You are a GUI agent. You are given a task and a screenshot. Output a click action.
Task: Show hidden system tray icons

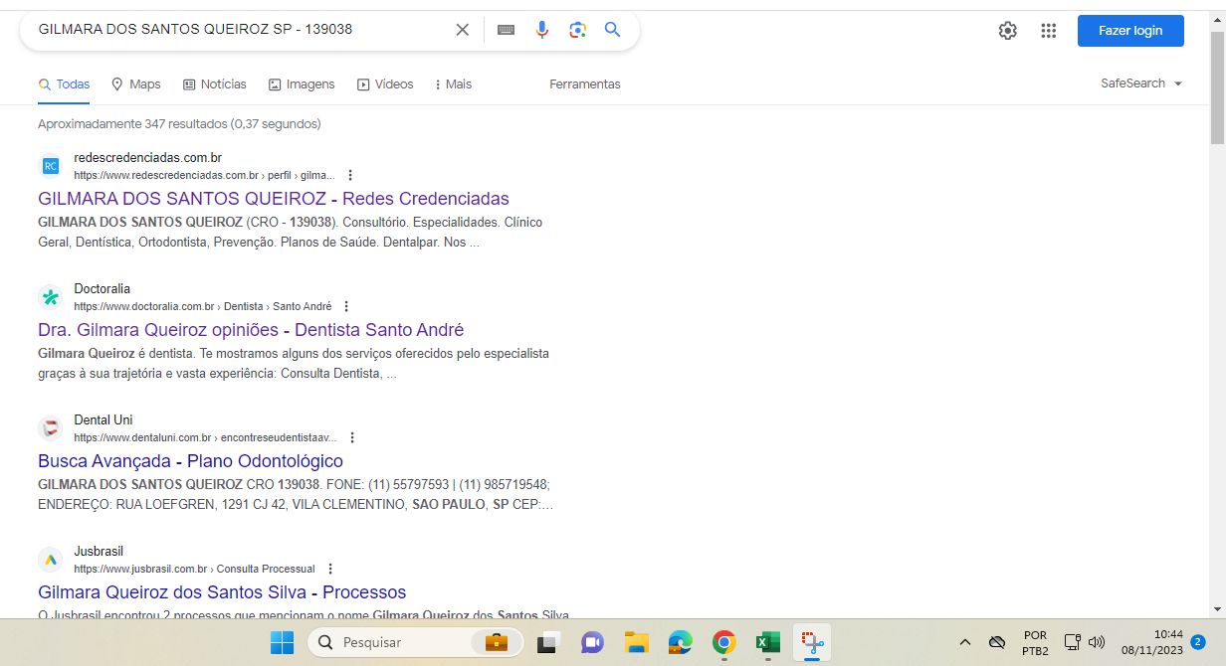(964, 642)
